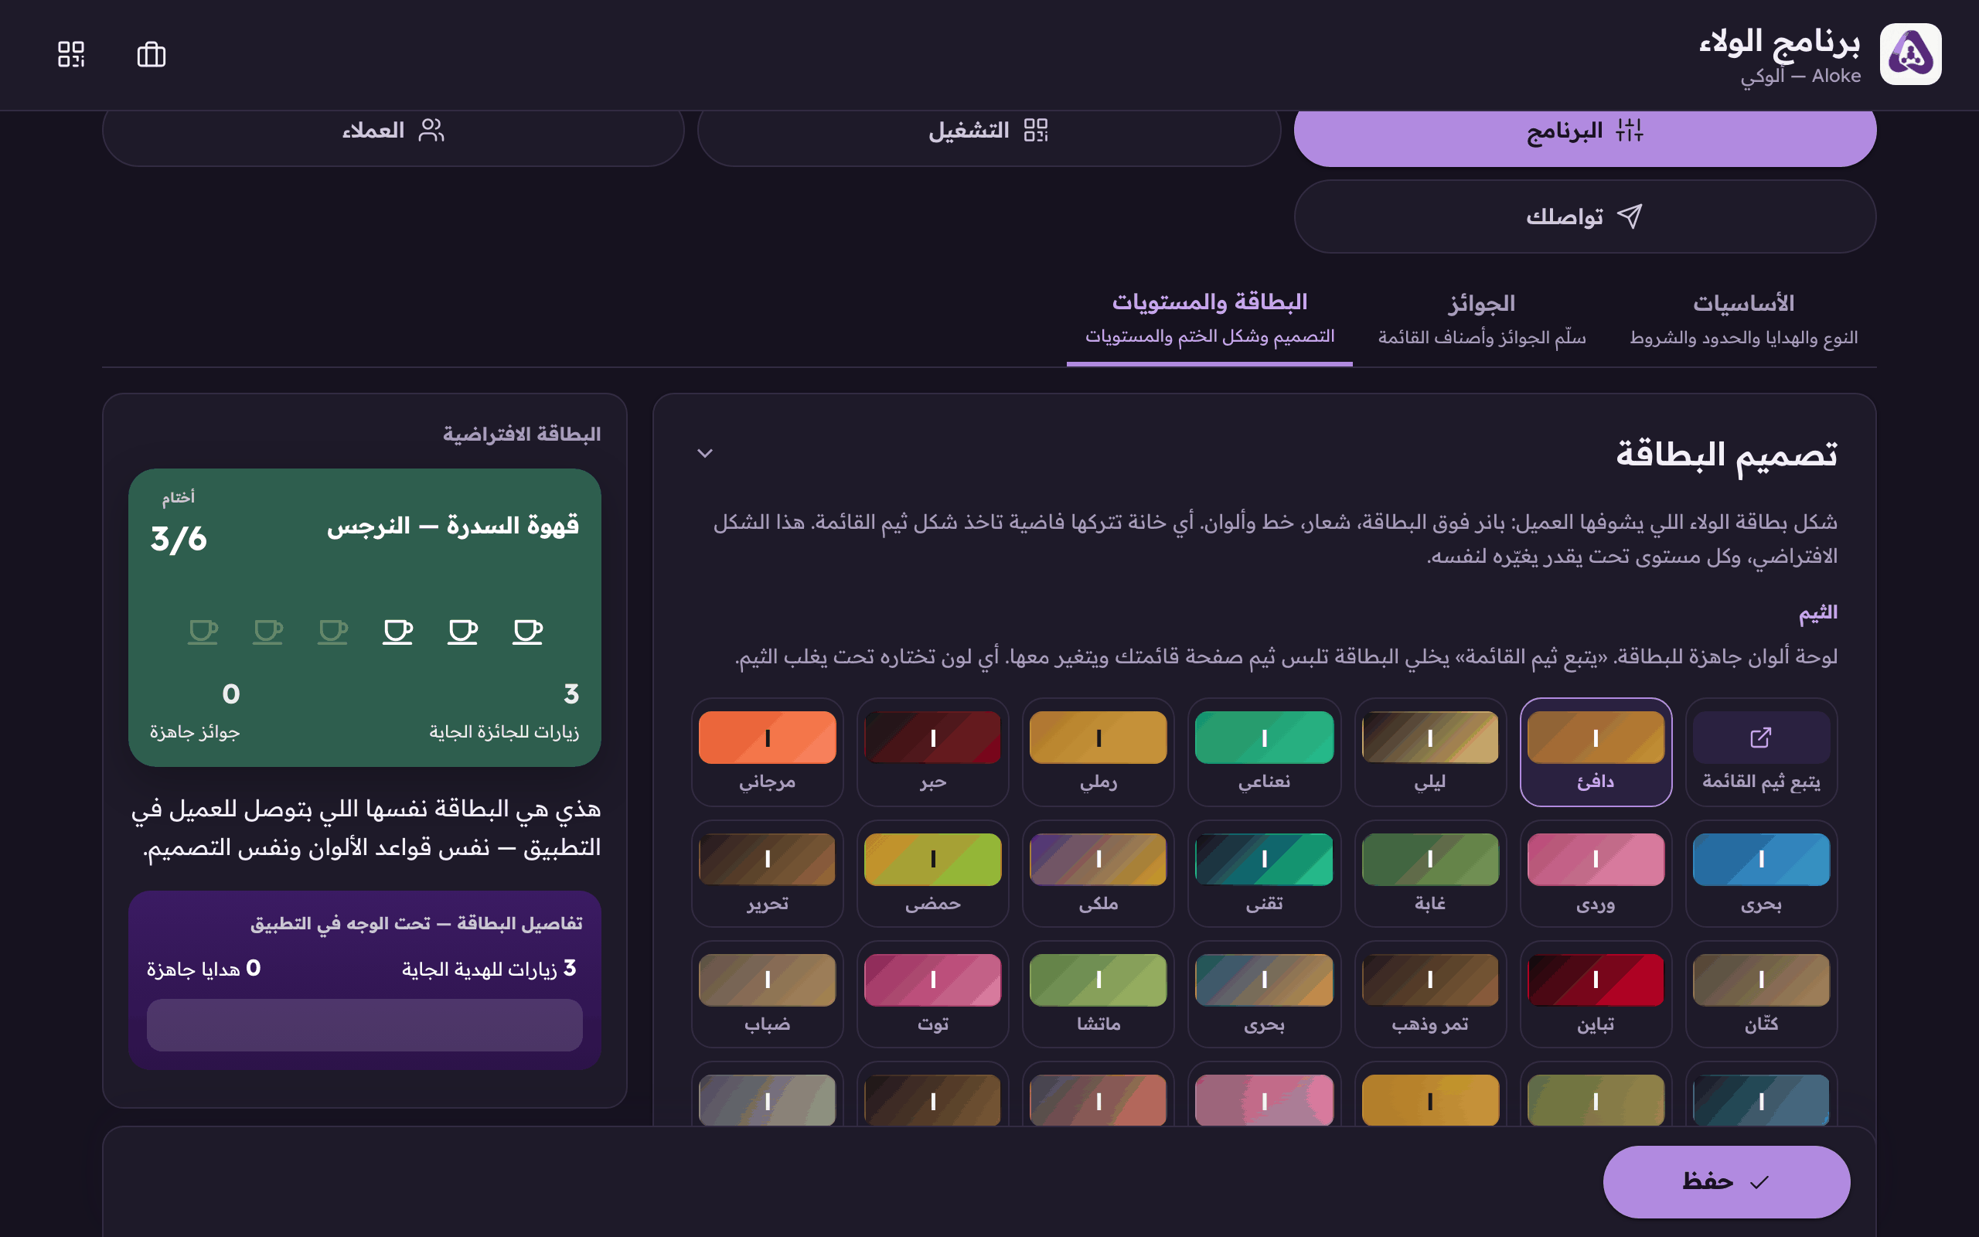1979x1237 pixels.
Task: Pick the حمضي lime theme
Action: [932, 873]
